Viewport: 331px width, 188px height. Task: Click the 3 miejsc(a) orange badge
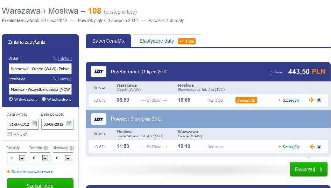(246, 100)
